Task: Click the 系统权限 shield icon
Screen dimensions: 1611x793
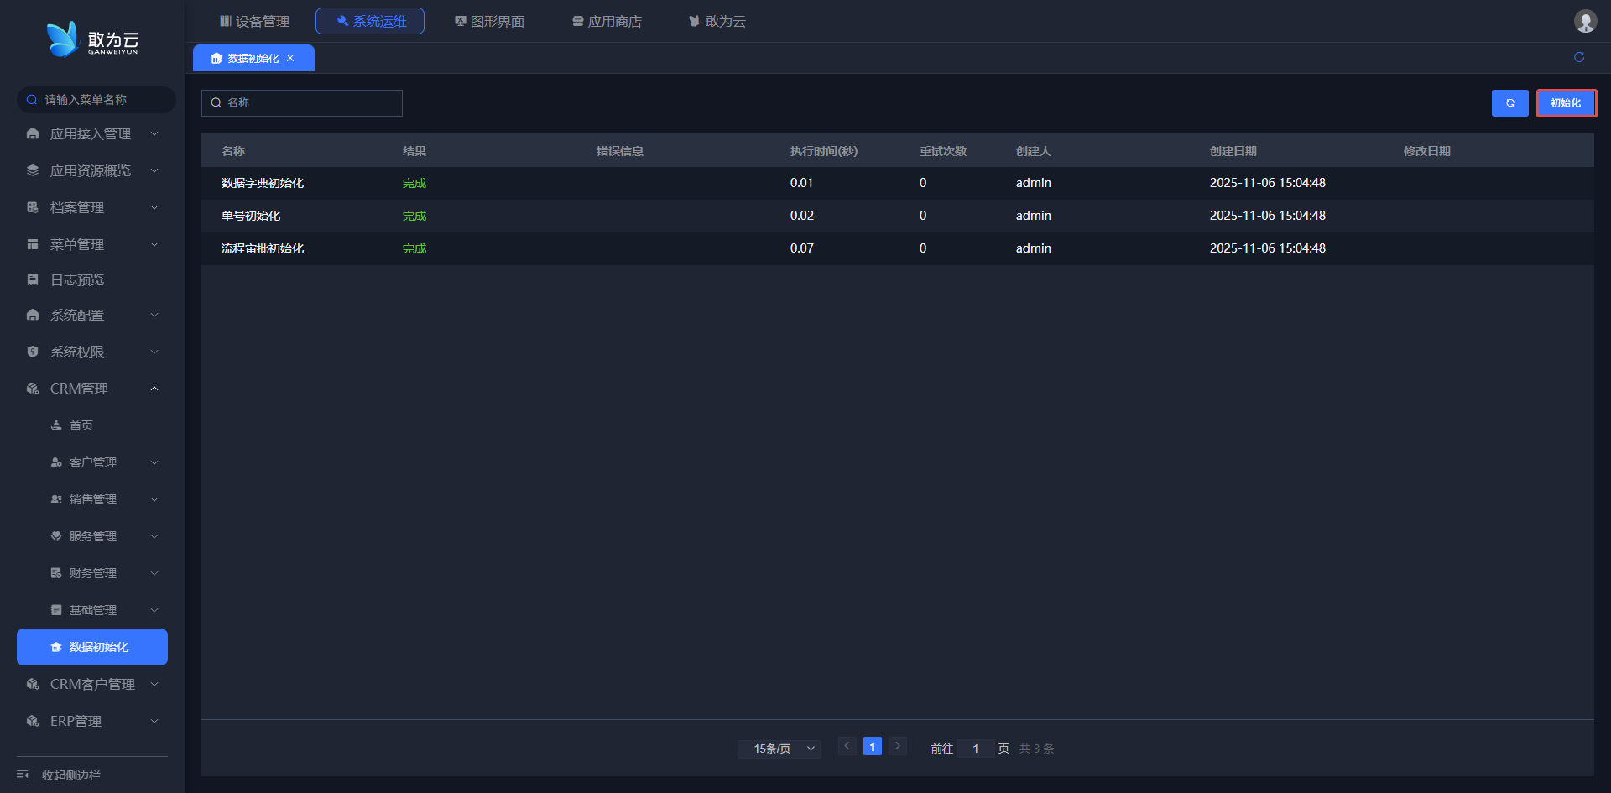Action: [33, 352]
